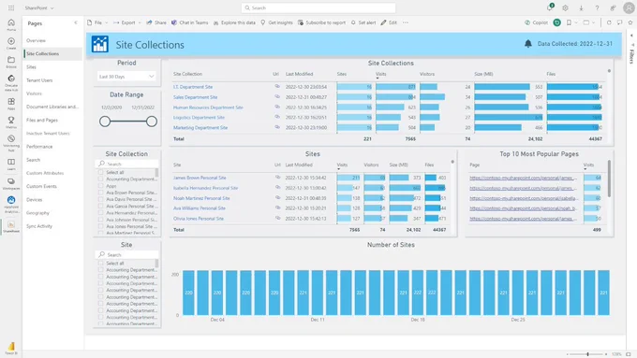Check Apps in Site Collection filter
This screenshot has width=637, height=358.
101,186
